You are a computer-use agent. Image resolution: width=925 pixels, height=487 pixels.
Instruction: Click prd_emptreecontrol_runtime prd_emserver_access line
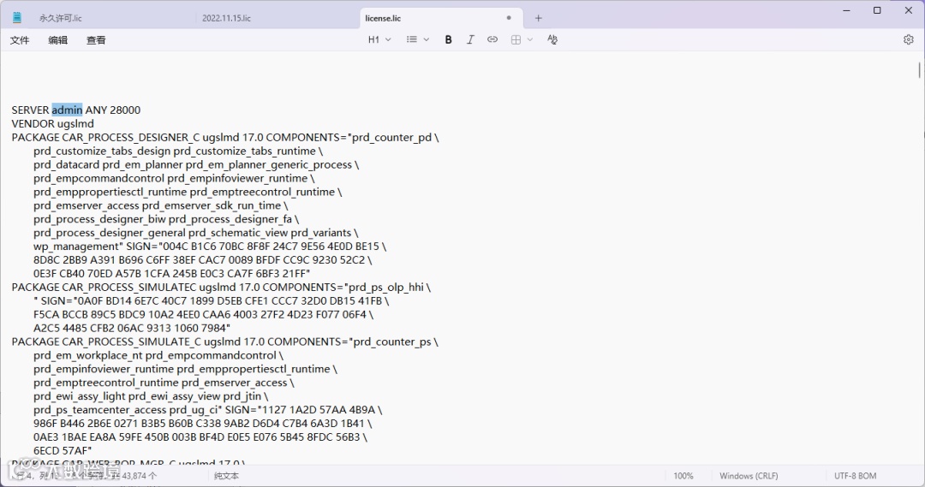pyautogui.click(x=164, y=382)
